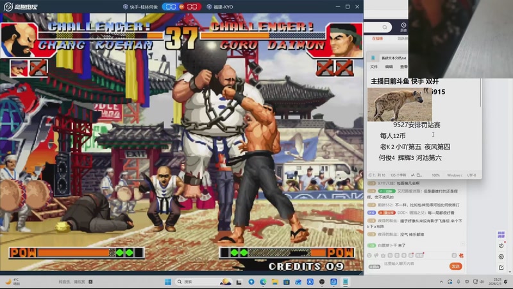Click the Notepad line 老K 2 小吖第五 夜风第四

[415, 147]
